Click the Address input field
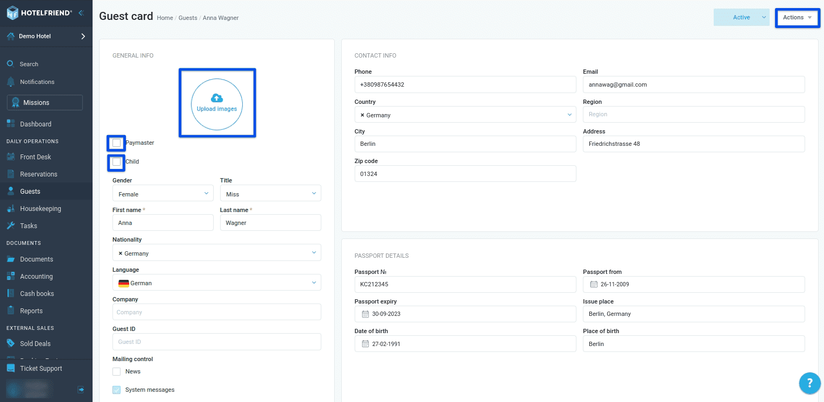Viewport: 824px width, 402px height. [x=694, y=144]
